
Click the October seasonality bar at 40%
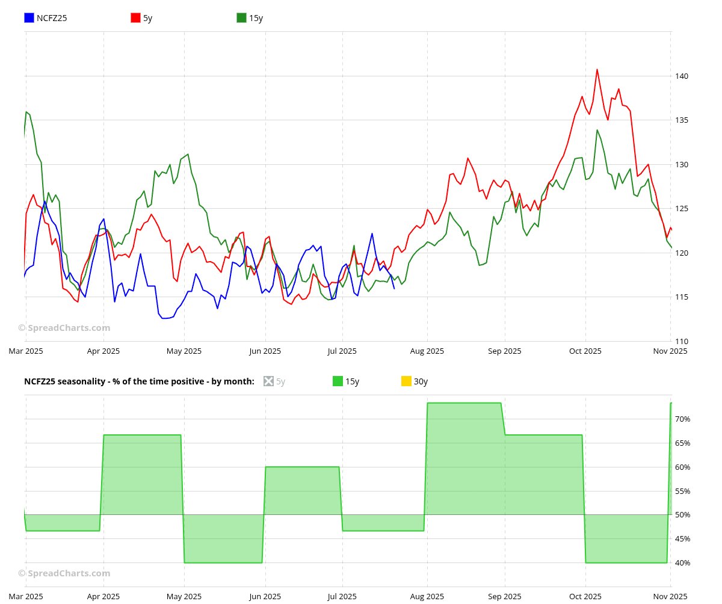click(626, 539)
